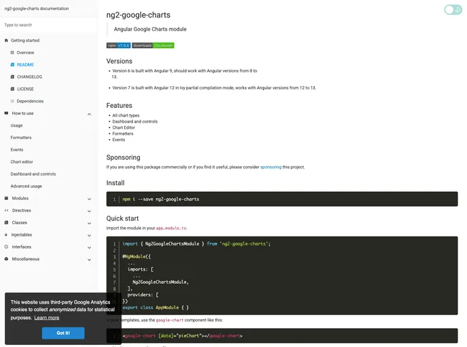Click the Injectables down-arrow icon
Image resolution: width=467 pixels, height=347 pixels.
pyautogui.click(x=6, y=235)
